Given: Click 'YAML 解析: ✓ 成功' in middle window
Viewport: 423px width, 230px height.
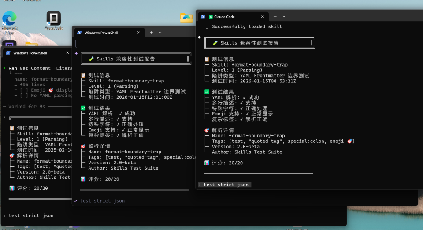Looking at the screenshot, I should click(x=111, y=114).
